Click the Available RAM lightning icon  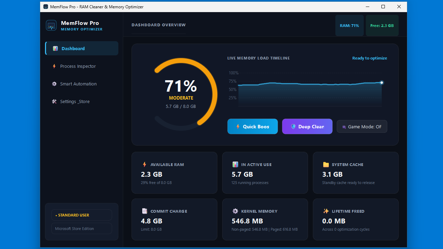[x=145, y=165]
